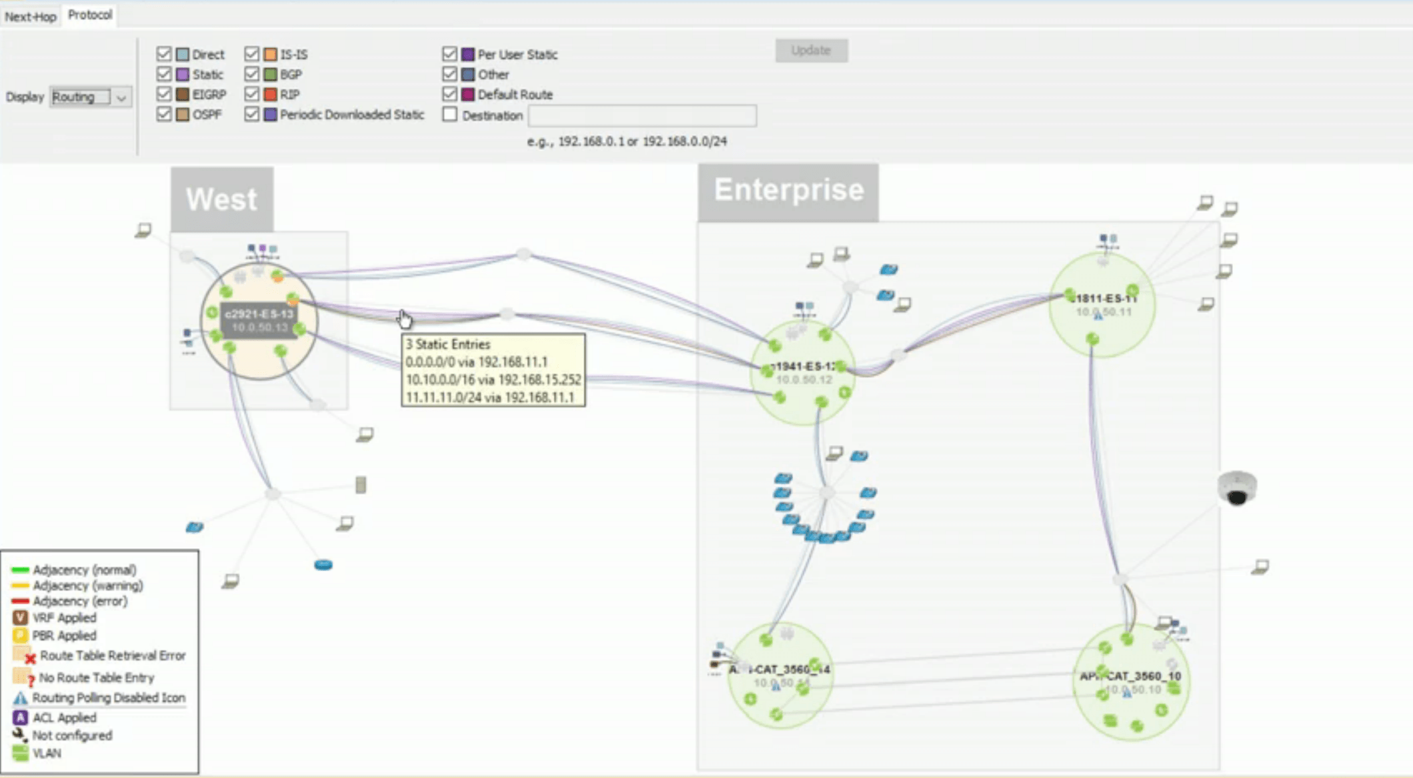Uncheck Per User Static checkbox
Screen dimensions: 1413x778
[x=450, y=54]
